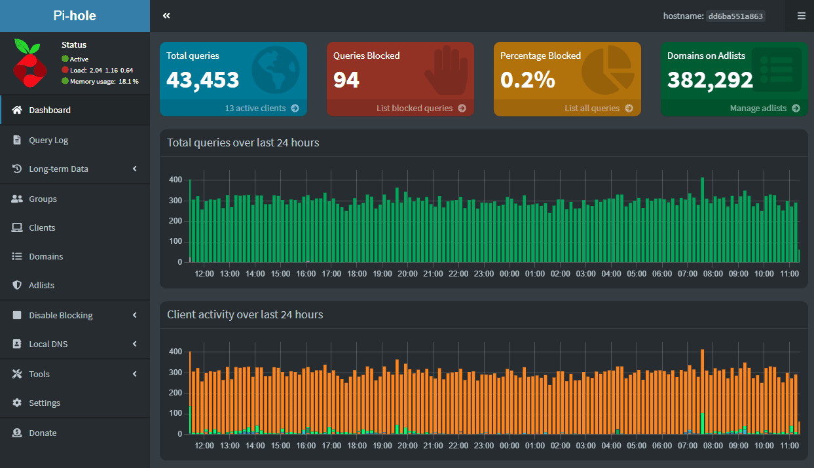Expand the Disable Blocking submenu arrow
The width and height of the screenshot is (814, 468).
coord(135,315)
